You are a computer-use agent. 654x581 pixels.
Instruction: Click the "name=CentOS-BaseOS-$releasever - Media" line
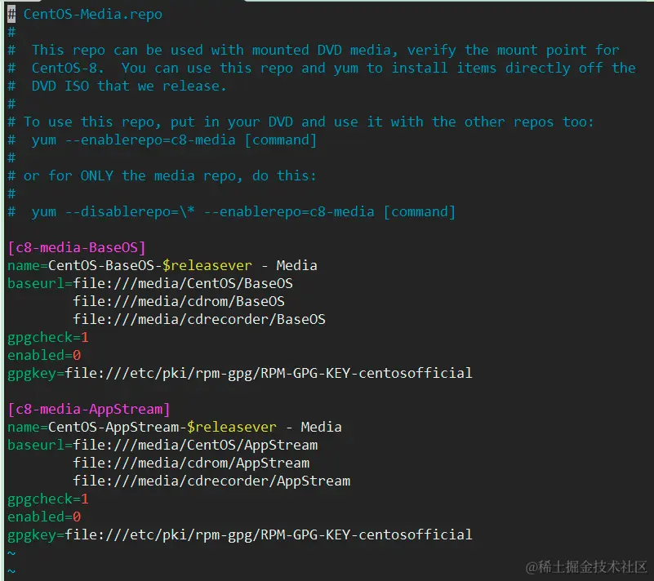[162, 265]
